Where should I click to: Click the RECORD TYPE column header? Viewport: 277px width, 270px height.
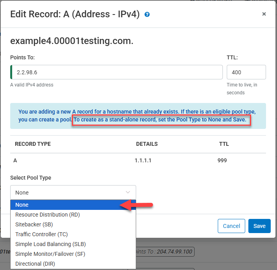[x=33, y=144]
